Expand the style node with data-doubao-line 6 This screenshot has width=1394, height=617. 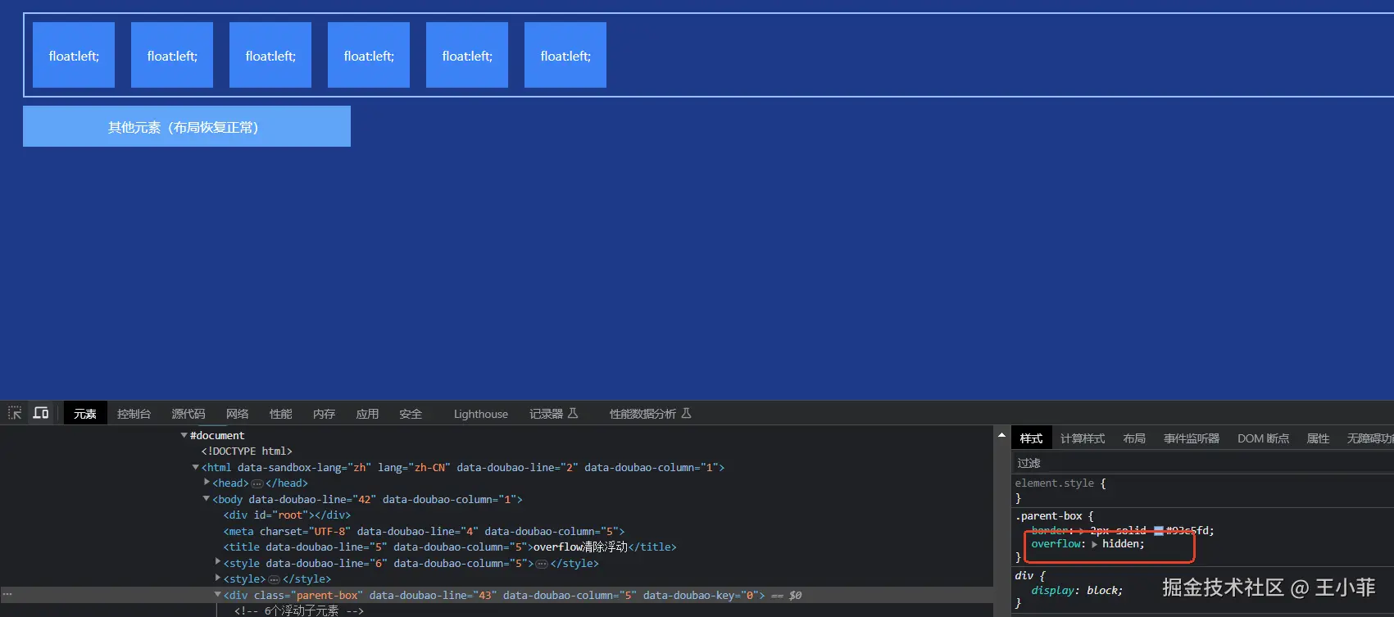217,562
